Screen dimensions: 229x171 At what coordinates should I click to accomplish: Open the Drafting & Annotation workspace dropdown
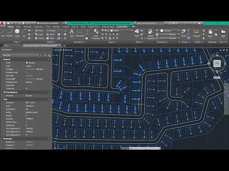coord(51,23)
